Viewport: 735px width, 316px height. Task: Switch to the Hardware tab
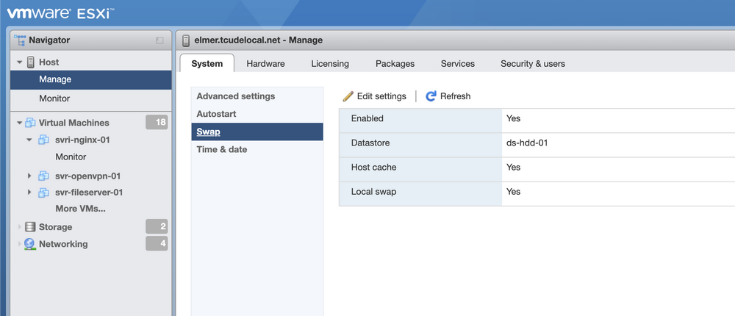(266, 64)
